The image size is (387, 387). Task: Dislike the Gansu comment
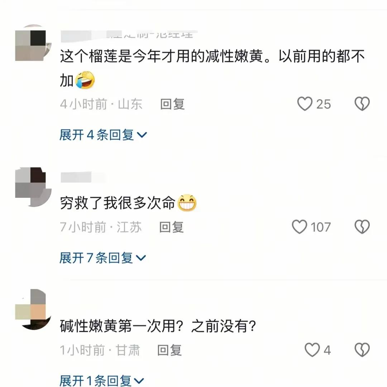[362, 350]
